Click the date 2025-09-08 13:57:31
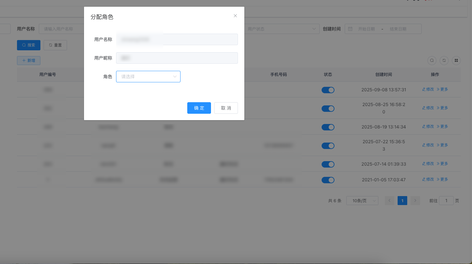 [x=384, y=90]
